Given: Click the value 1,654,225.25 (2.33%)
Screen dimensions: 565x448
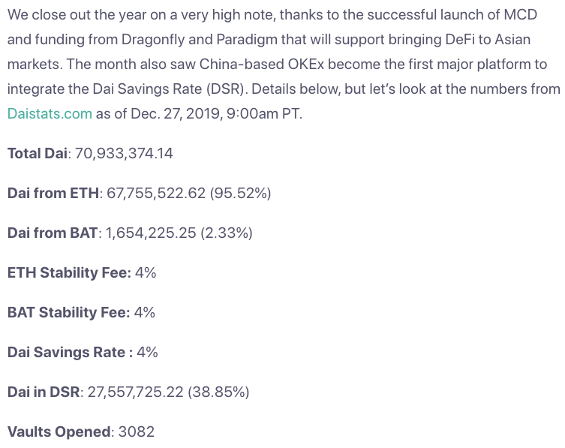Looking at the screenshot, I should coord(179,233).
